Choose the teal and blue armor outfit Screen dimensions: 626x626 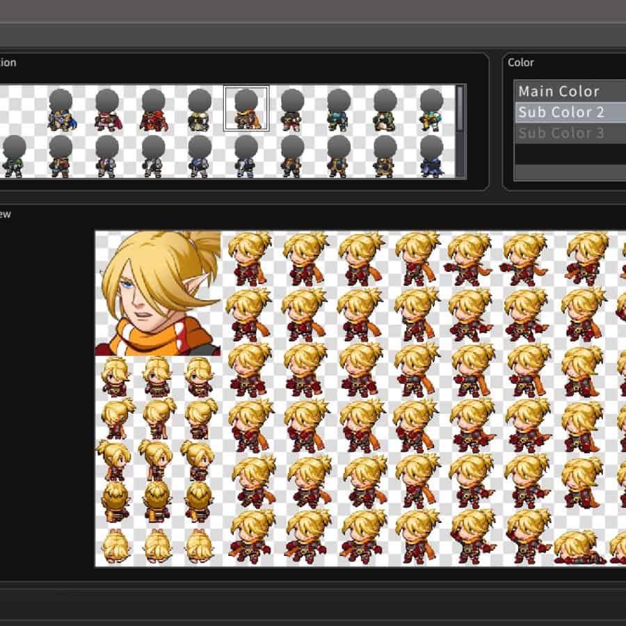point(338,111)
